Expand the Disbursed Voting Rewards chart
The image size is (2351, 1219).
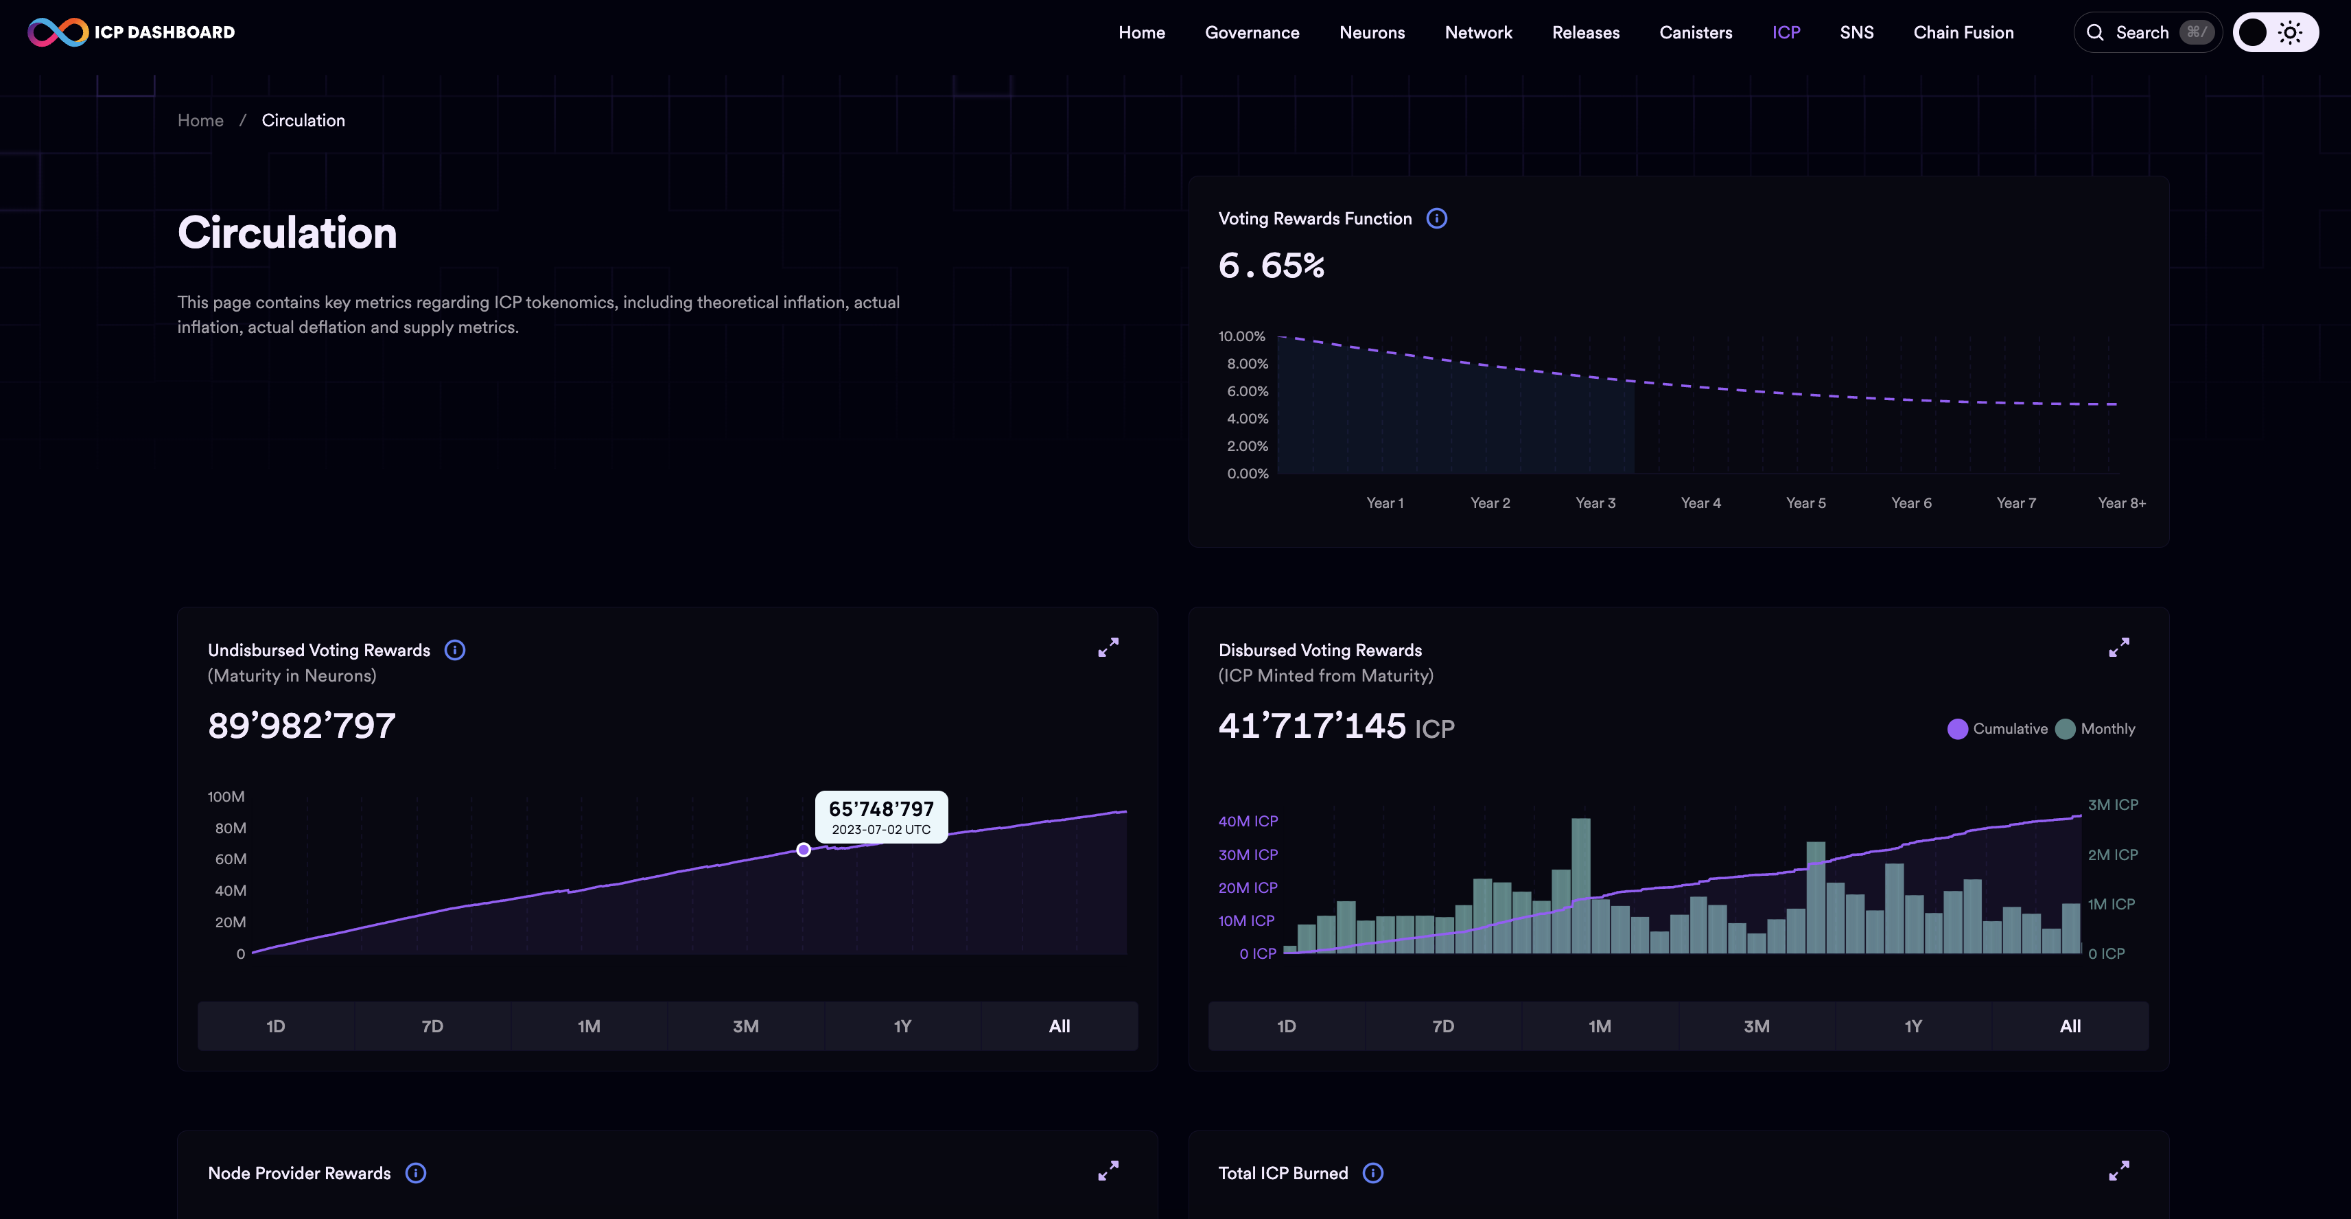click(x=2119, y=647)
